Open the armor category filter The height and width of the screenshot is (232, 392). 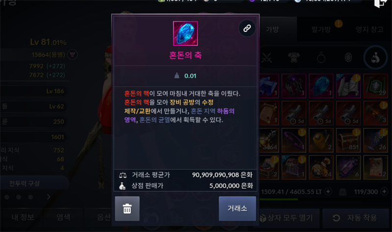click(x=294, y=58)
